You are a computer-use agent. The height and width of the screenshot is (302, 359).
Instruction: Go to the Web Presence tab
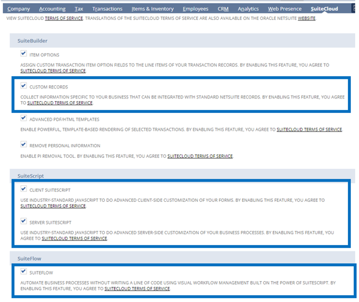click(x=285, y=9)
